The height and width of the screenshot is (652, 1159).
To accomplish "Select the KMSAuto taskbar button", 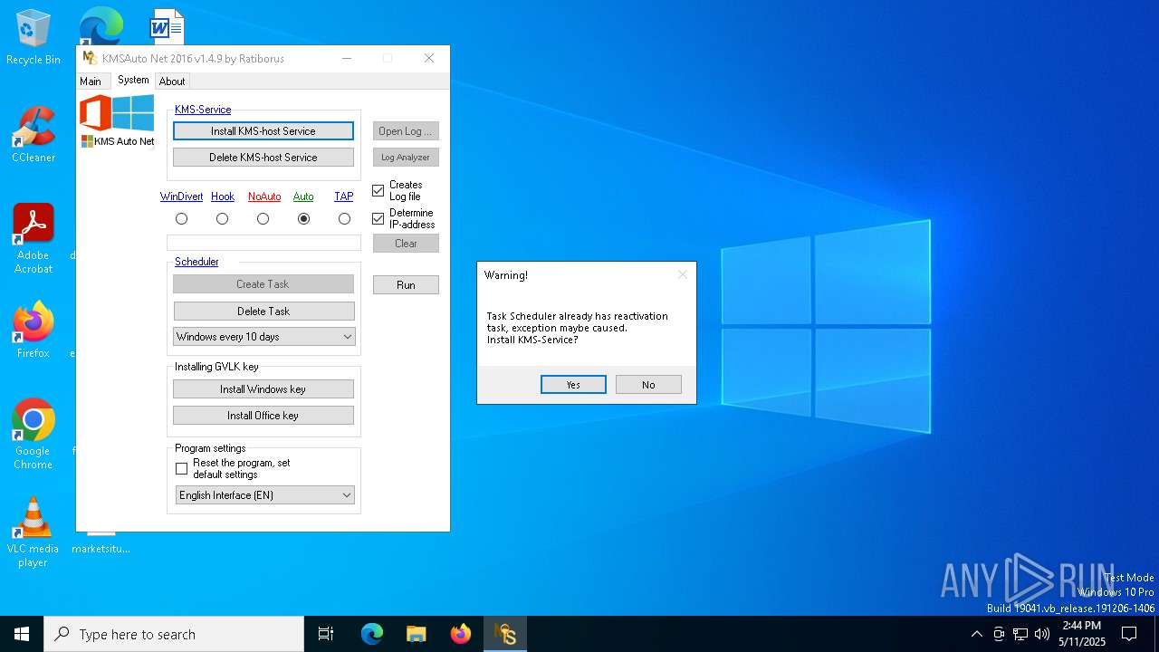I will [x=505, y=634].
